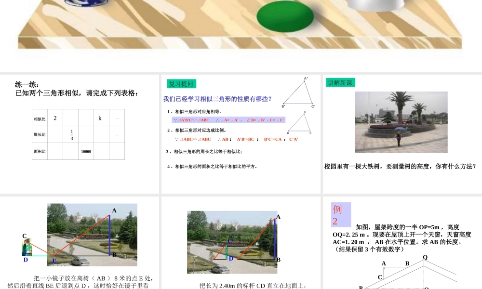Open the 复习提问 review slide
The width and height of the screenshot is (482, 289).
241,134
